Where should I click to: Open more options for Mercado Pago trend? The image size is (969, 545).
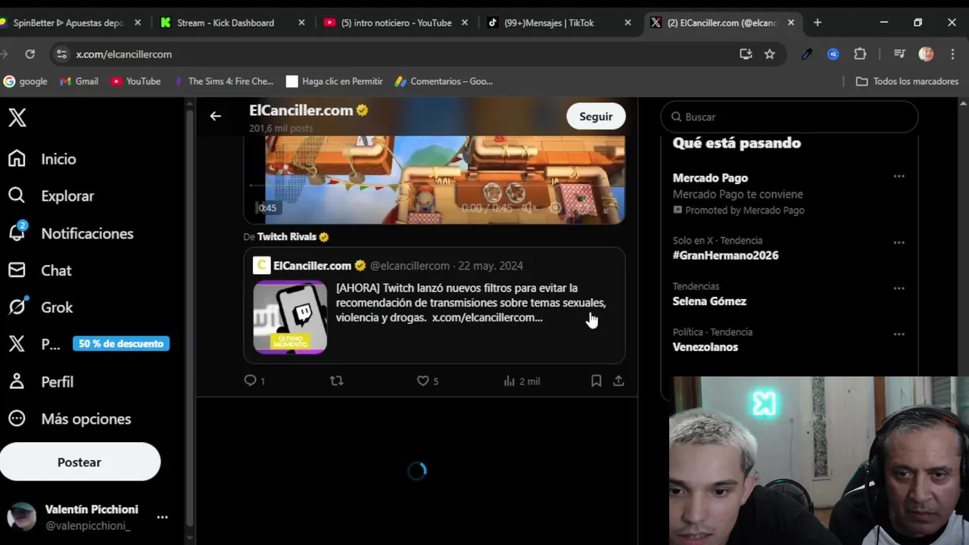899,176
